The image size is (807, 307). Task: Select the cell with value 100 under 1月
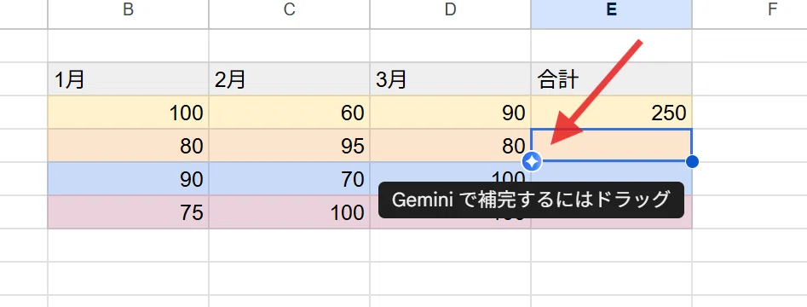(x=128, y=113)
